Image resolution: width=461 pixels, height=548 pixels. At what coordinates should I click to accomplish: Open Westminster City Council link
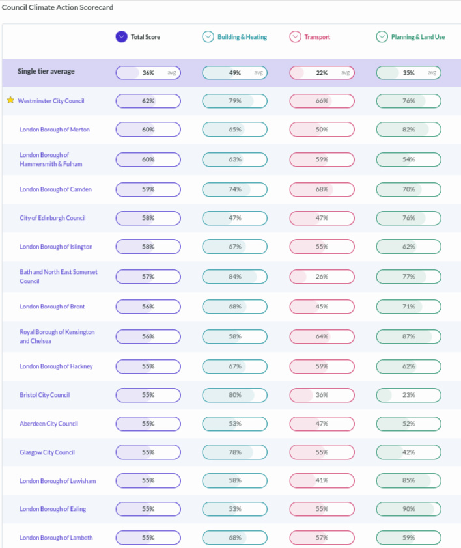(51, 101)
